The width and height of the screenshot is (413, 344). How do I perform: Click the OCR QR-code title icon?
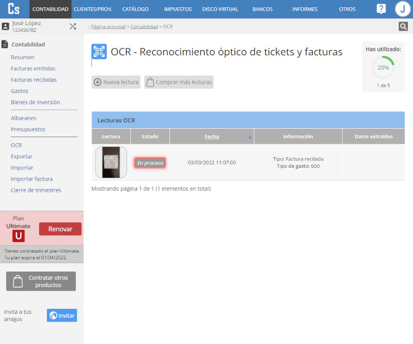click(x=99, y=51)
